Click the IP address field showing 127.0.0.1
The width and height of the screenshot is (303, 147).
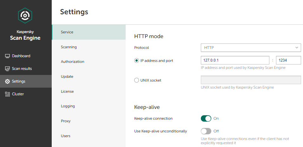(x=235, y=60)
